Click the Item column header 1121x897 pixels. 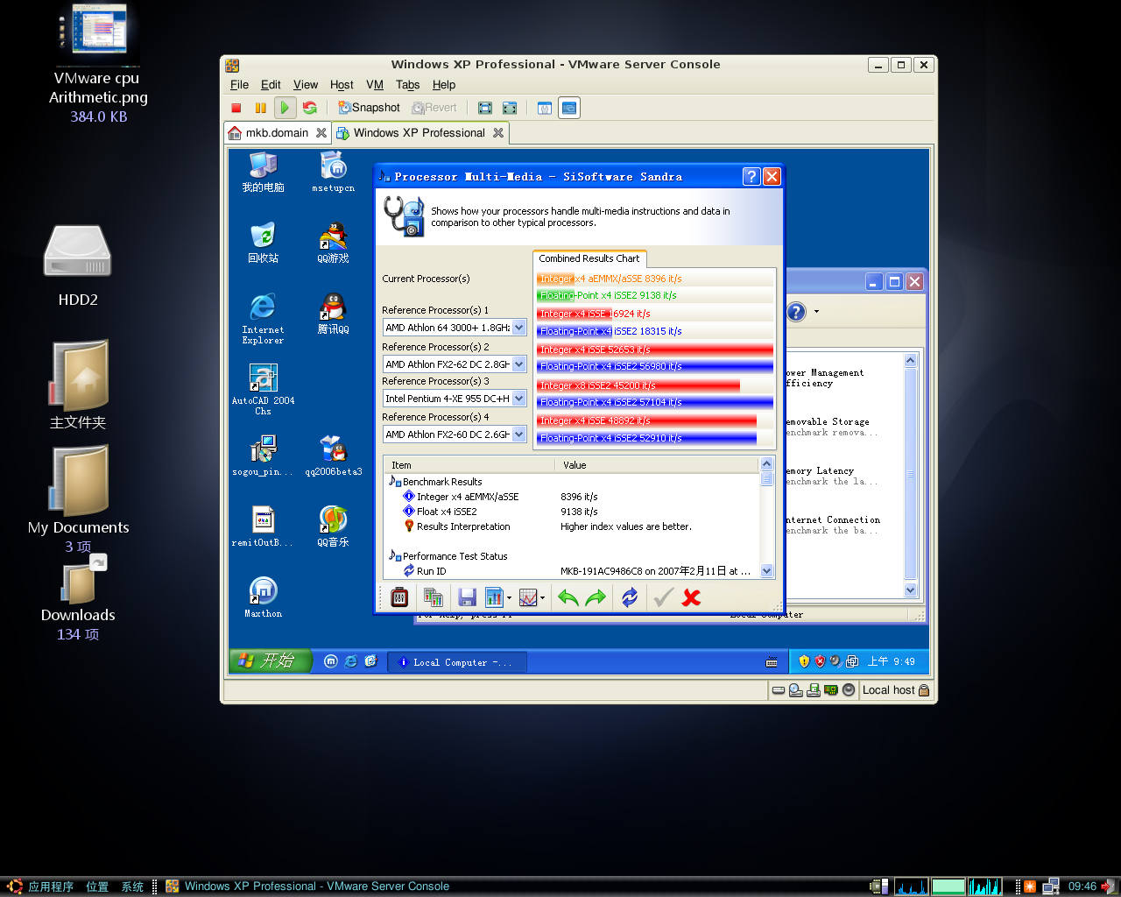pyautogui.click(x=469, y=465)
